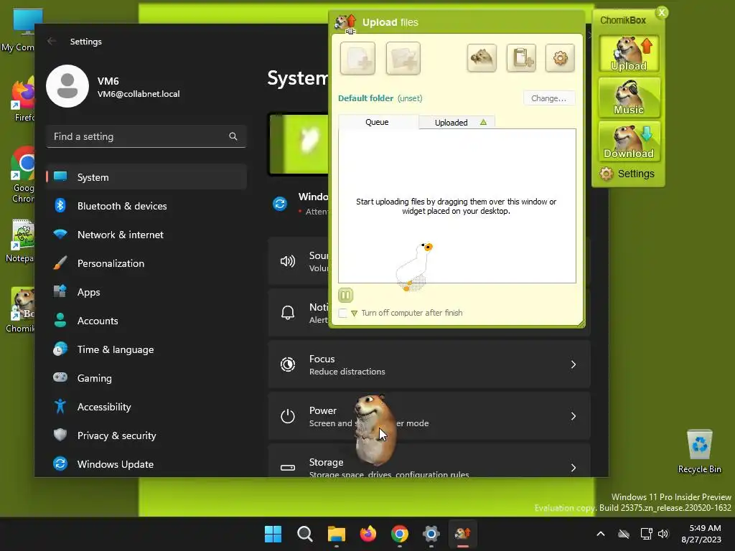Click the Upload button in ChomikBox widget

click(629, 54)
